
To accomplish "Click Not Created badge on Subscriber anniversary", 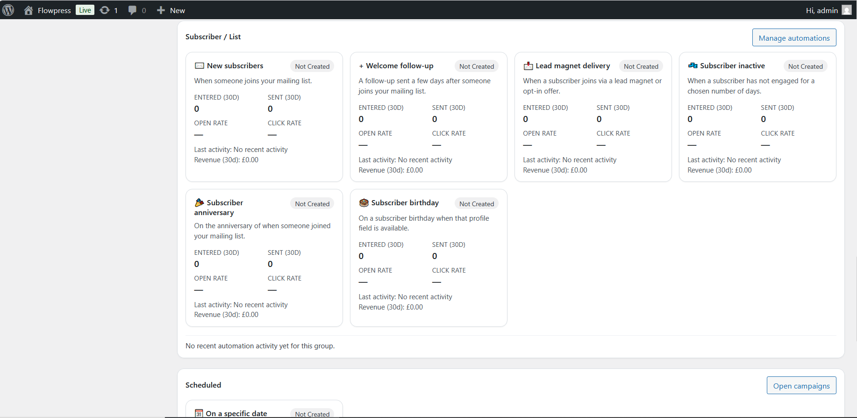I will 312,204.
